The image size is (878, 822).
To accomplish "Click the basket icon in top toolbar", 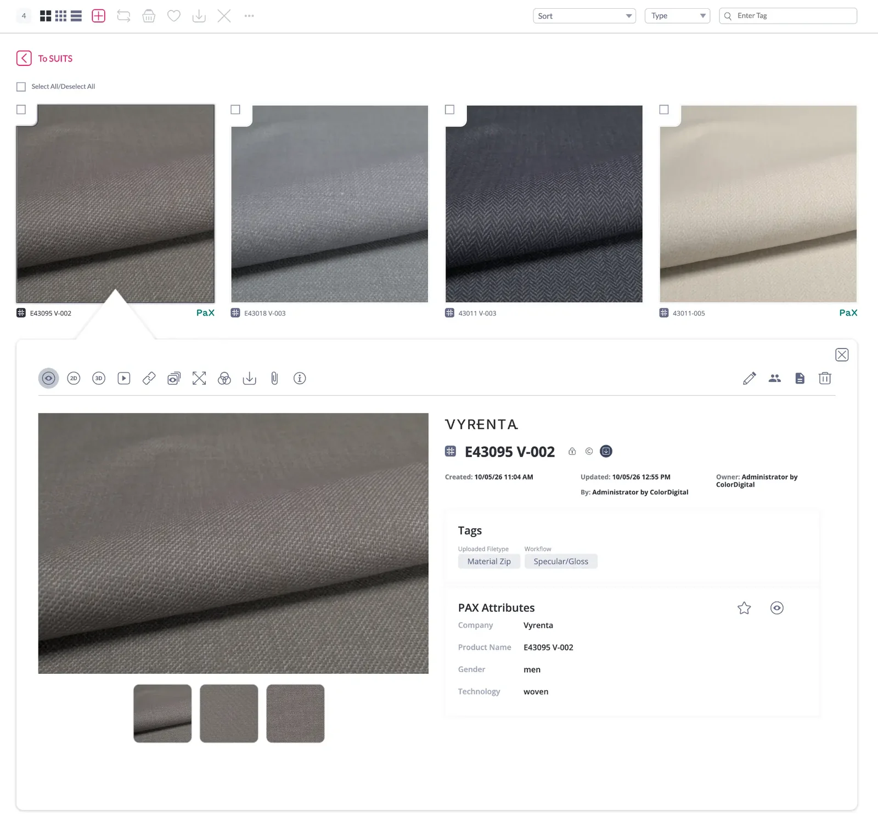I will tap(149, 16).
